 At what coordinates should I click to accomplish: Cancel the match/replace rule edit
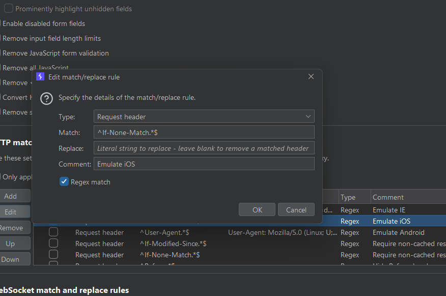[x=296, y=210]
